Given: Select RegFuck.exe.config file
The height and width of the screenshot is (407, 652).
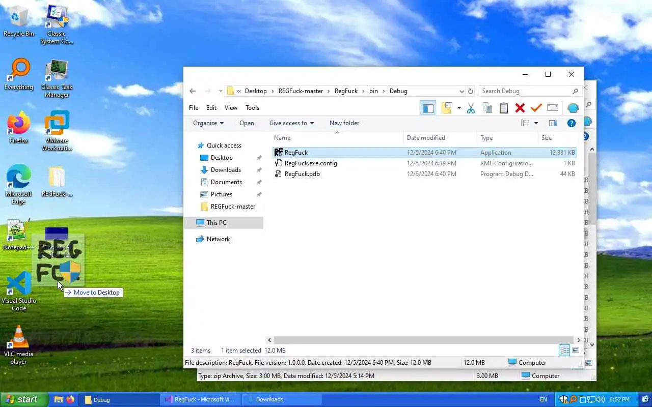Looking at the screenshot, I should pos(424,163).
